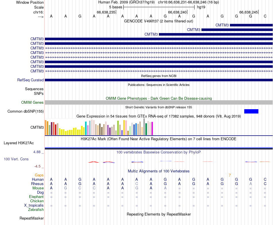Image resolution: width=273 pixels, height=225 pixels.
Task: Click the OMIM Genes label
Action: click(x=32, y=102)
